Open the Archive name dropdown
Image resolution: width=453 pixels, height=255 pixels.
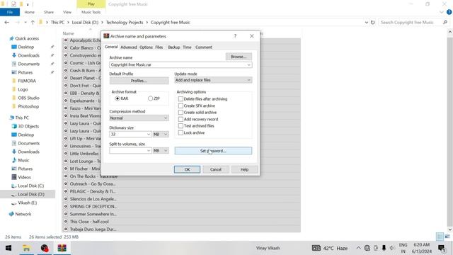[x=248, y=64]
